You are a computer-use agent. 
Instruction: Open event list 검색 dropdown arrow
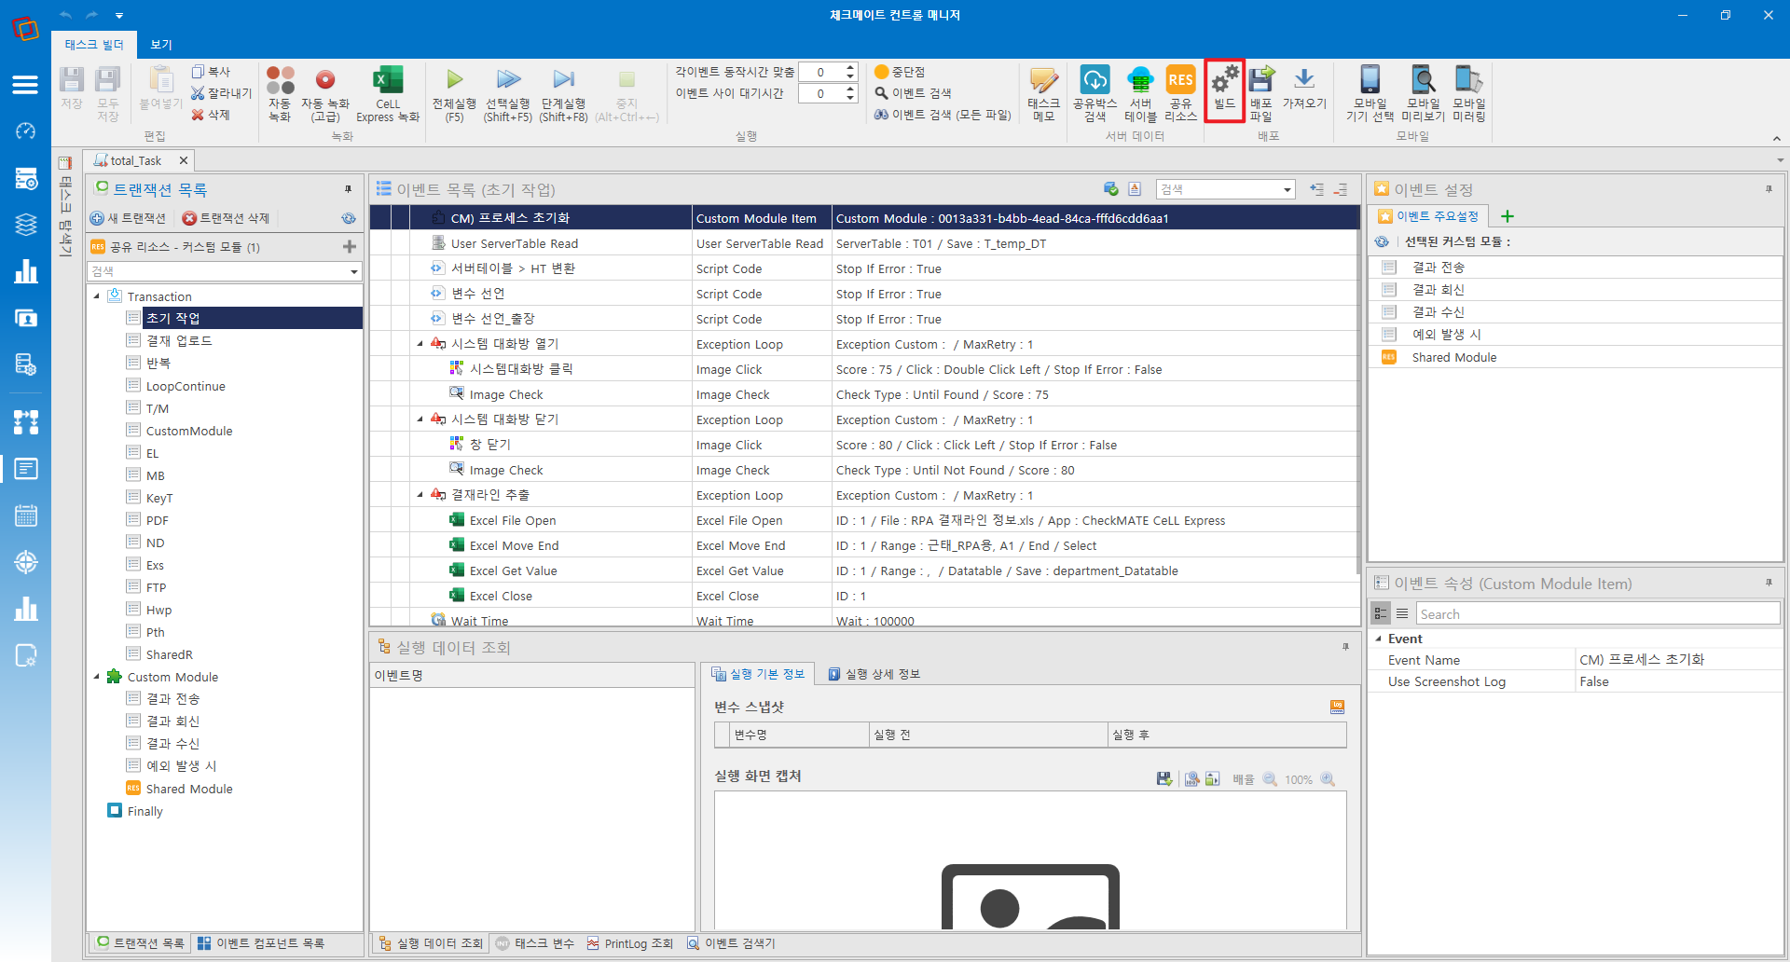click(x=1287, y=190)
